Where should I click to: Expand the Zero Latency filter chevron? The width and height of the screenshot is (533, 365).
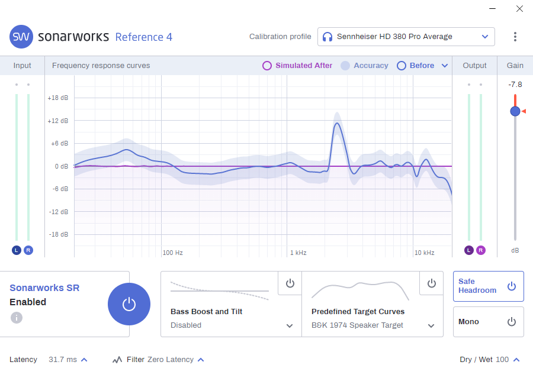tap(201, 360)
